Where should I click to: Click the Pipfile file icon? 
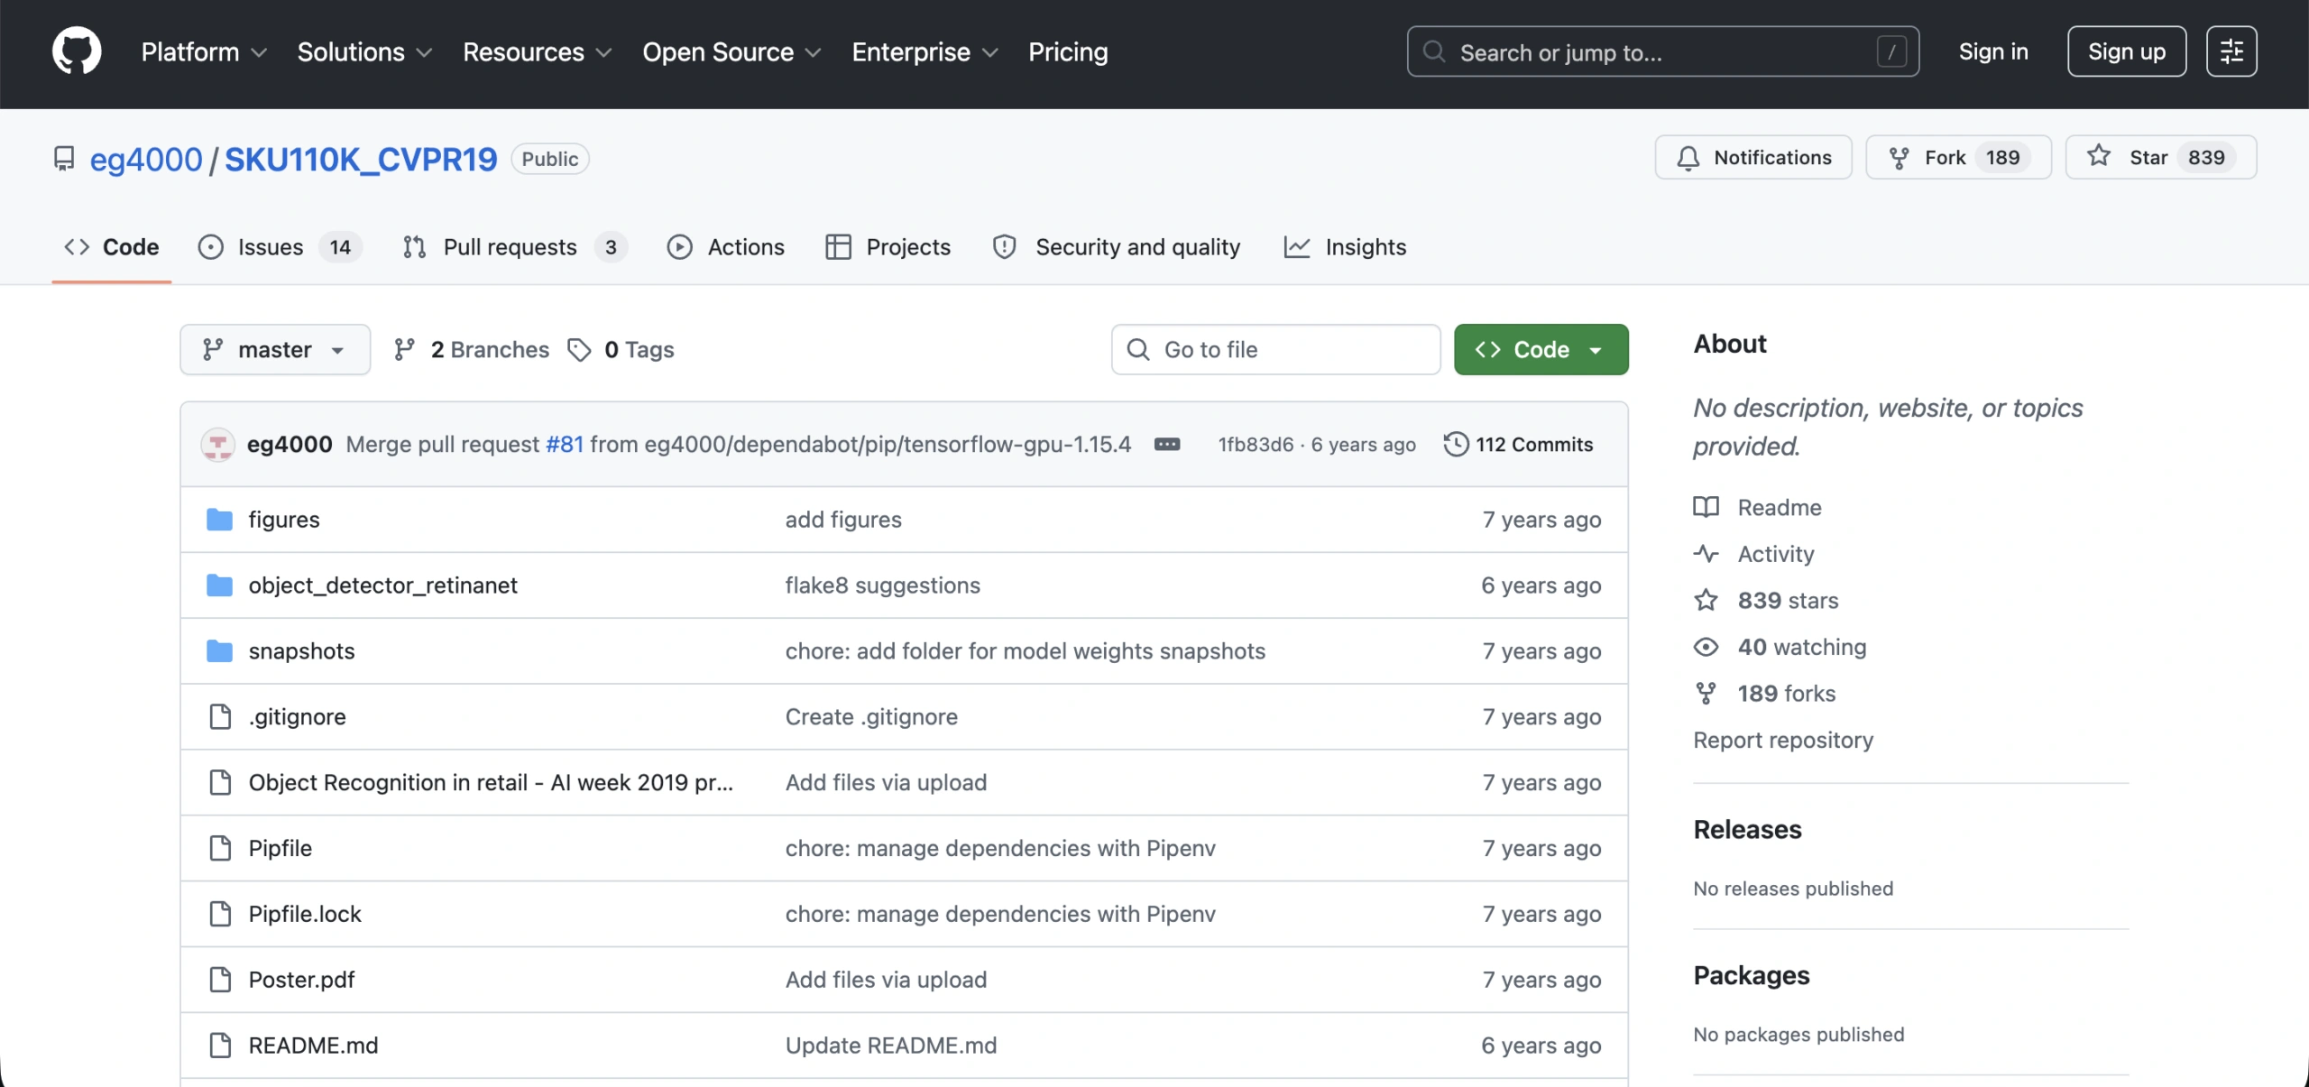pyautogui.click(x=220, y=848)
